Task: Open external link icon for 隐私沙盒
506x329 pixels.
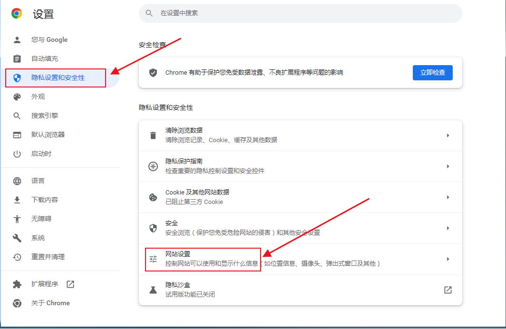Action: tap(448, 290)
